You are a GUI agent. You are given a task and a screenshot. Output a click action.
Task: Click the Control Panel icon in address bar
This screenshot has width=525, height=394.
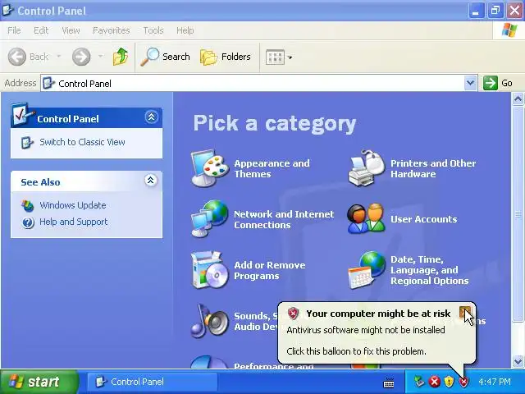coord(48,83)
